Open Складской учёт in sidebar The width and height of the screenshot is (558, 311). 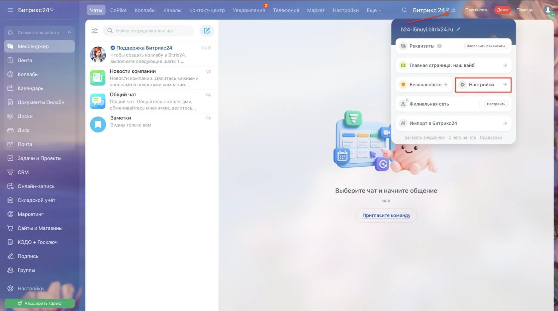coord(39,200)
